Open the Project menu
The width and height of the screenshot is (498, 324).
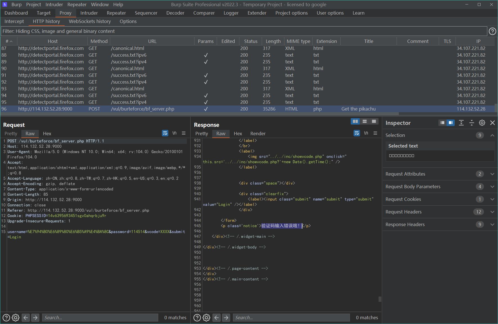[33, 4]
